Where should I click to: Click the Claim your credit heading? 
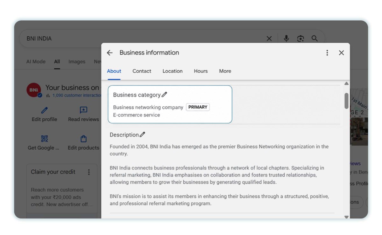[x=53, y=172]
